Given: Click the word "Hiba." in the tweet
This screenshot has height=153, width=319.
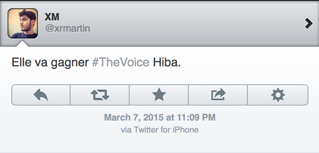Looking at the screenshot, I should coord(167,62).
